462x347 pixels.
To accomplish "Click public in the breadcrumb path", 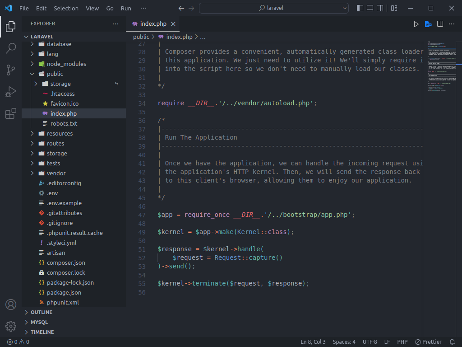I will click(x=141, y=37).
